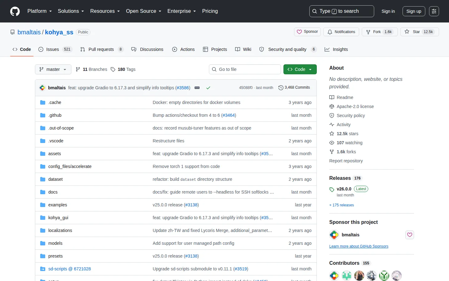Expand the Solutions menu
The image size is (449, 281).
[x=71, y=11]
